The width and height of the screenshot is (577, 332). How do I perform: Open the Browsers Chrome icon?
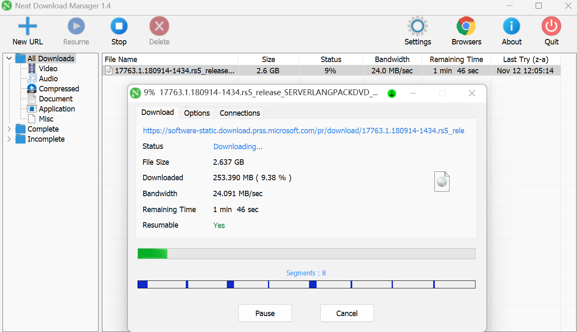(466, 26)
